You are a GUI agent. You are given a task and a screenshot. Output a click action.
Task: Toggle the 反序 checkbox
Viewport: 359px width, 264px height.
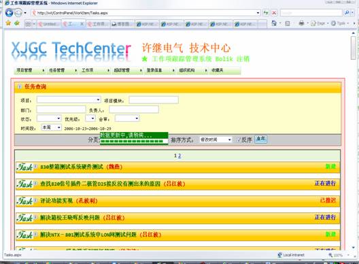pyautogui.click(x=239, y=139)
